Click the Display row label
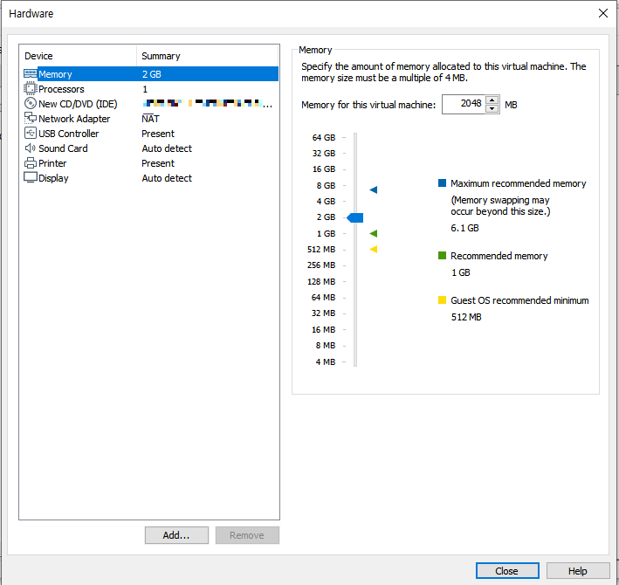This screenshot has height=585, width=619. pos(53,178)
